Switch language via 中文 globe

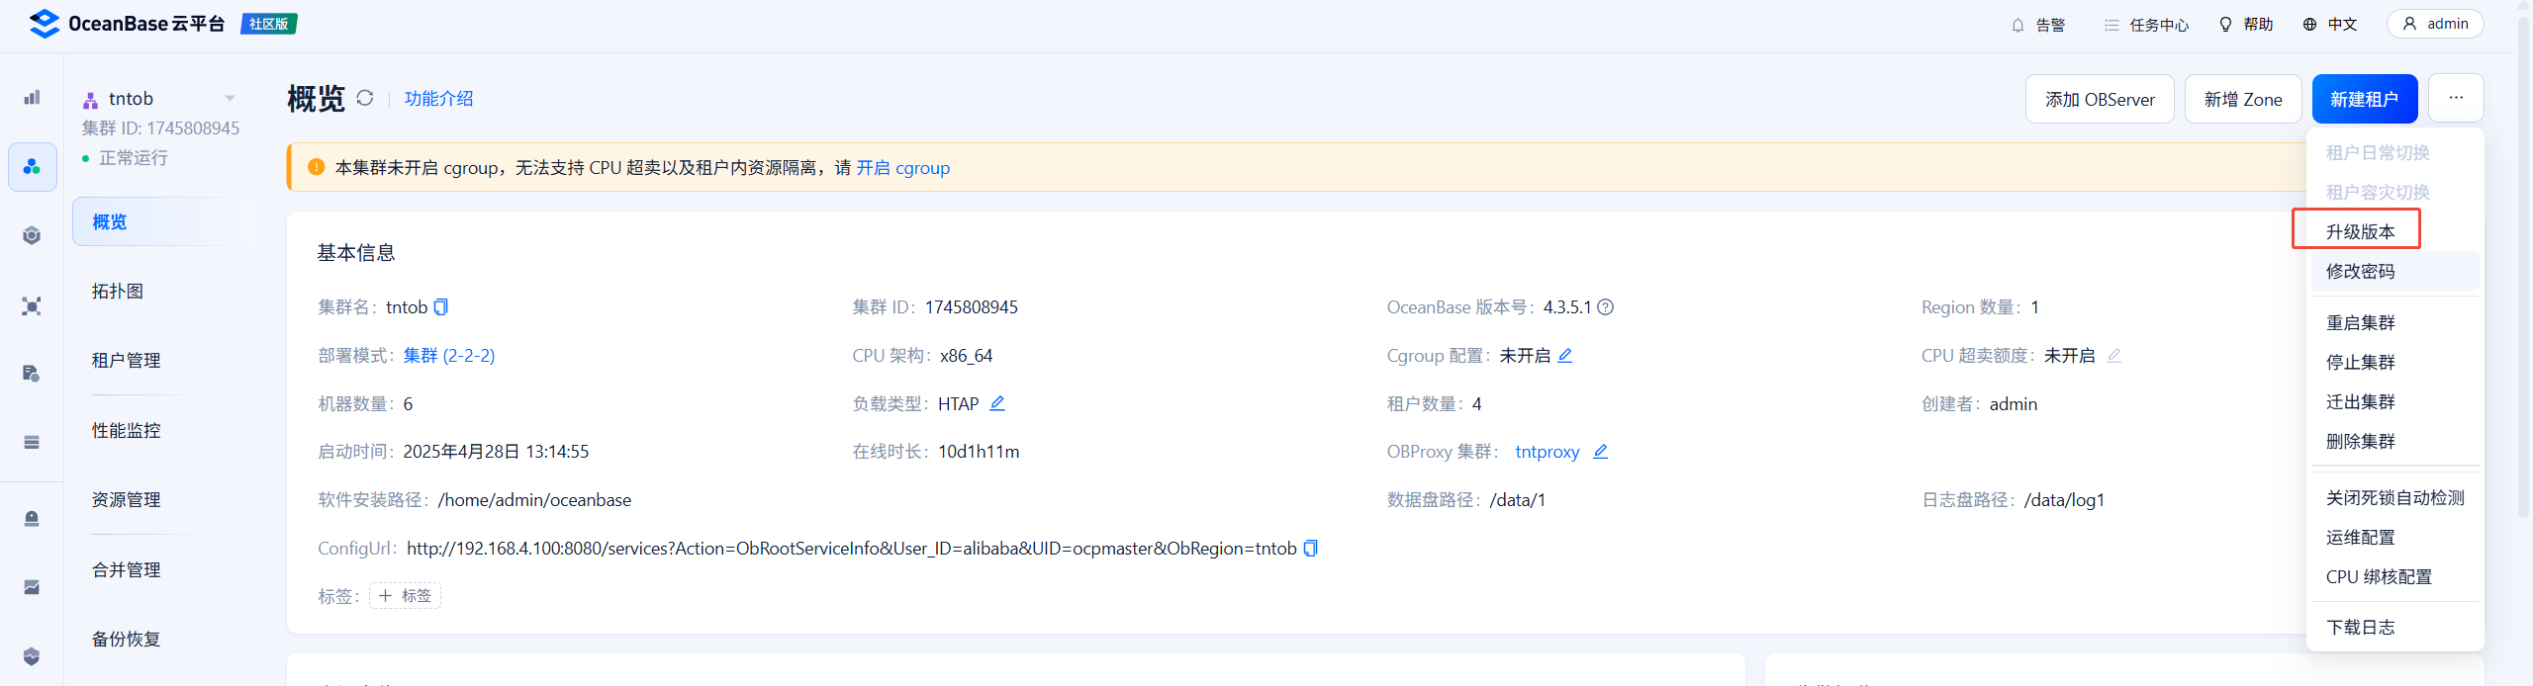(2330, 25)
